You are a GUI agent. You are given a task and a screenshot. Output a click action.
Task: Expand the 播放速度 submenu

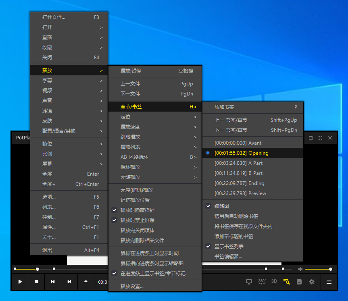pyautogui.click(x=155, y=127)
